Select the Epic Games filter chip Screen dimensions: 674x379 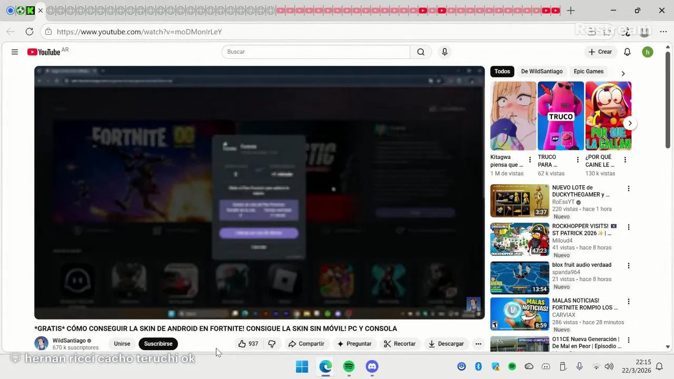[589, 72]
